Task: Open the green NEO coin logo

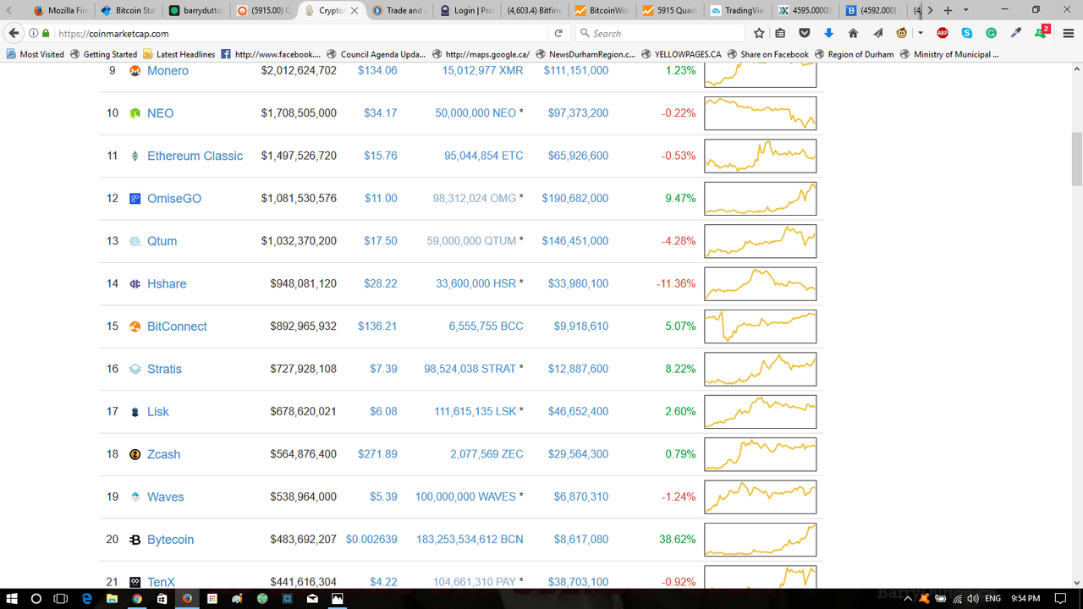Action: (x=135, y=113)
